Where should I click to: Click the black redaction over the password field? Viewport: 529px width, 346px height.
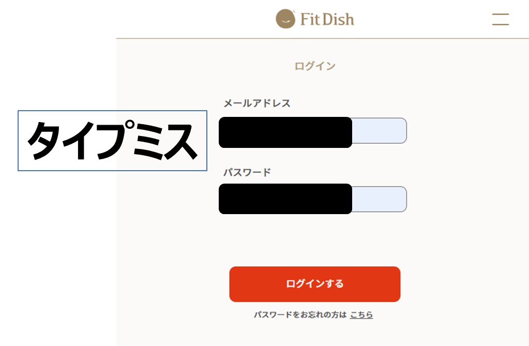[x=285, y=199]
